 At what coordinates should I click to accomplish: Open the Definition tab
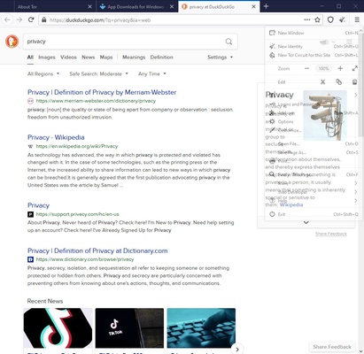point(161,58)
